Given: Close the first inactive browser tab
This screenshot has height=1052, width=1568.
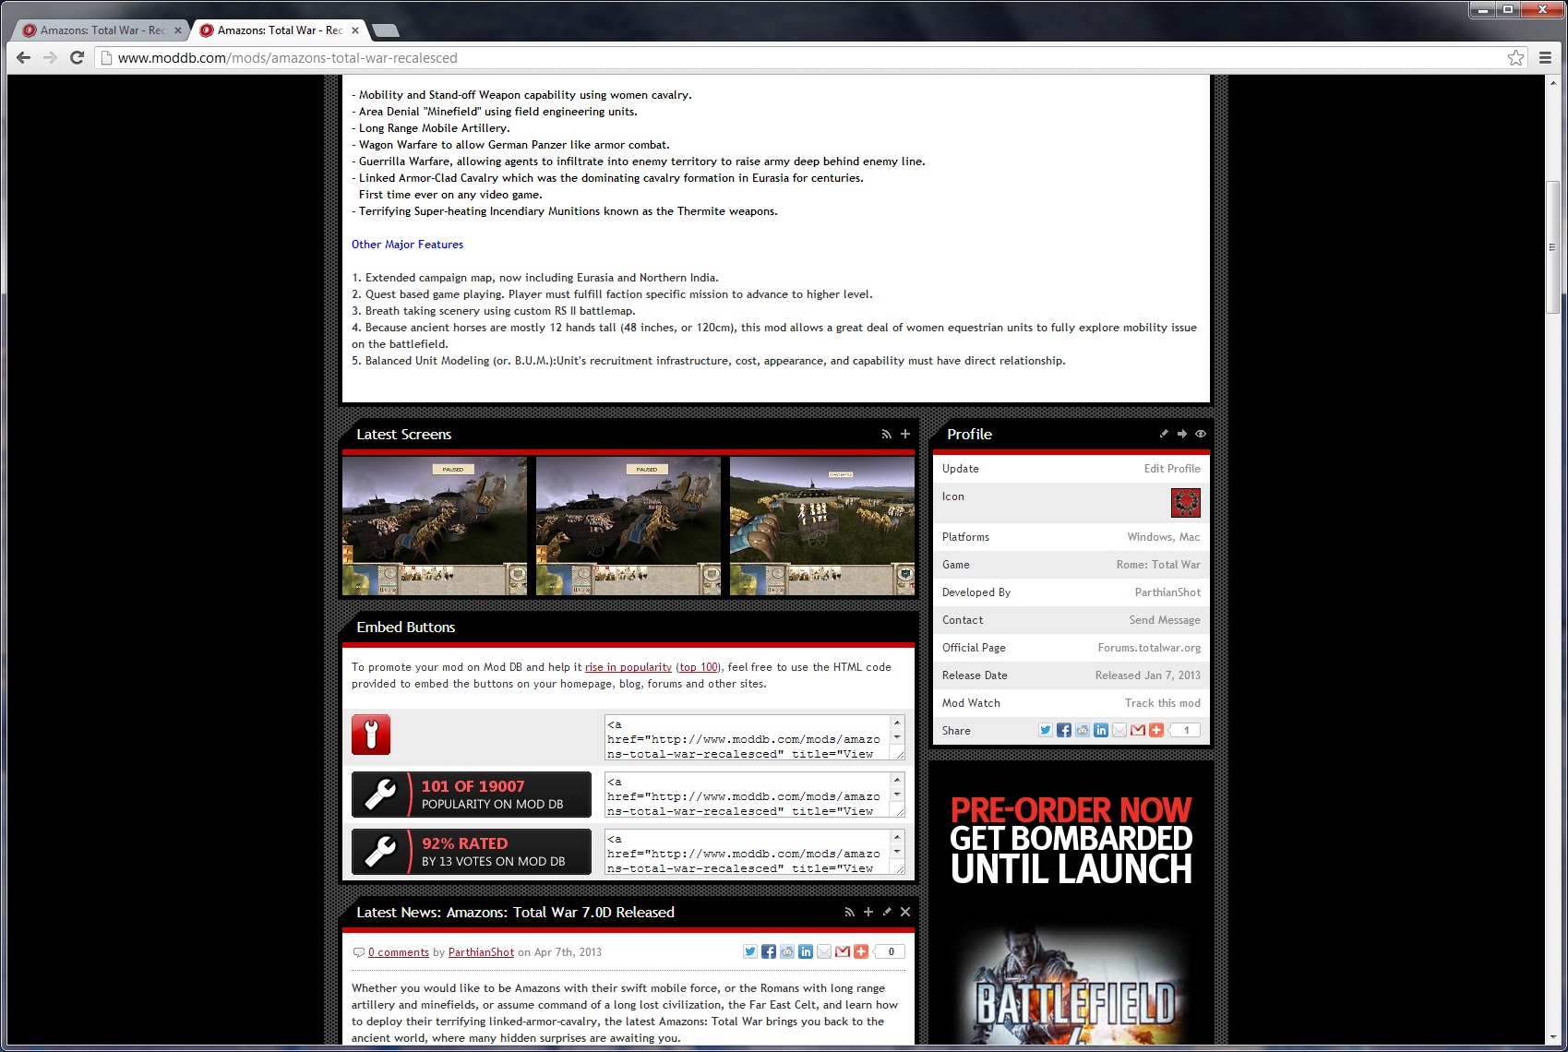Looking at the screenshot, I should (178, 30).
